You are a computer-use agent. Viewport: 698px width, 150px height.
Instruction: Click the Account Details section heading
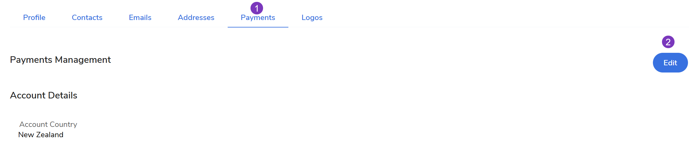[x=44, y=95]
